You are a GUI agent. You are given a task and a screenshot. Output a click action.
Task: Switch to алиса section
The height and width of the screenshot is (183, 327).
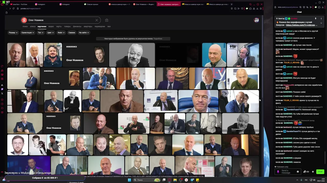[x=33, y=26]
